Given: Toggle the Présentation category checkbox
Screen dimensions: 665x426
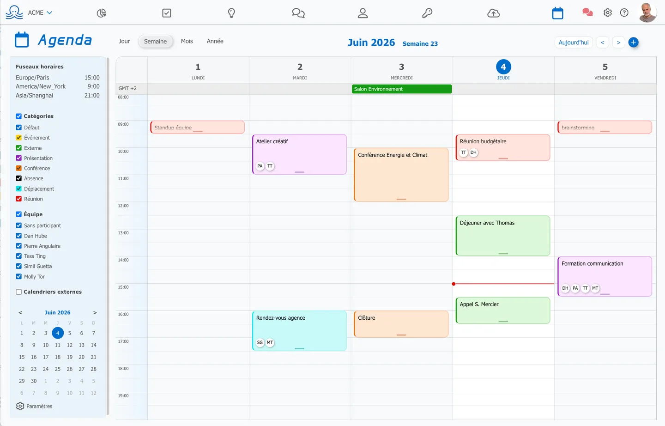Looking at the screenshot, I should [x=19, y=158].
